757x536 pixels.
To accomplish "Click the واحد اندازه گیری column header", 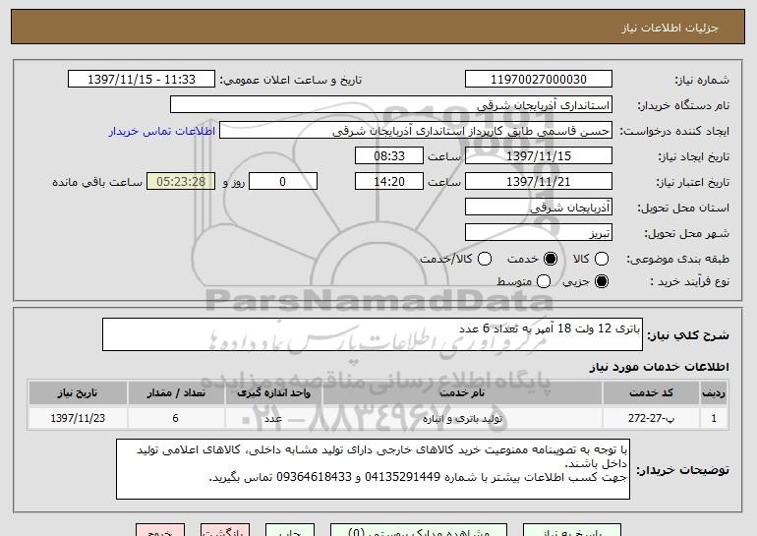I will (273, 393).
